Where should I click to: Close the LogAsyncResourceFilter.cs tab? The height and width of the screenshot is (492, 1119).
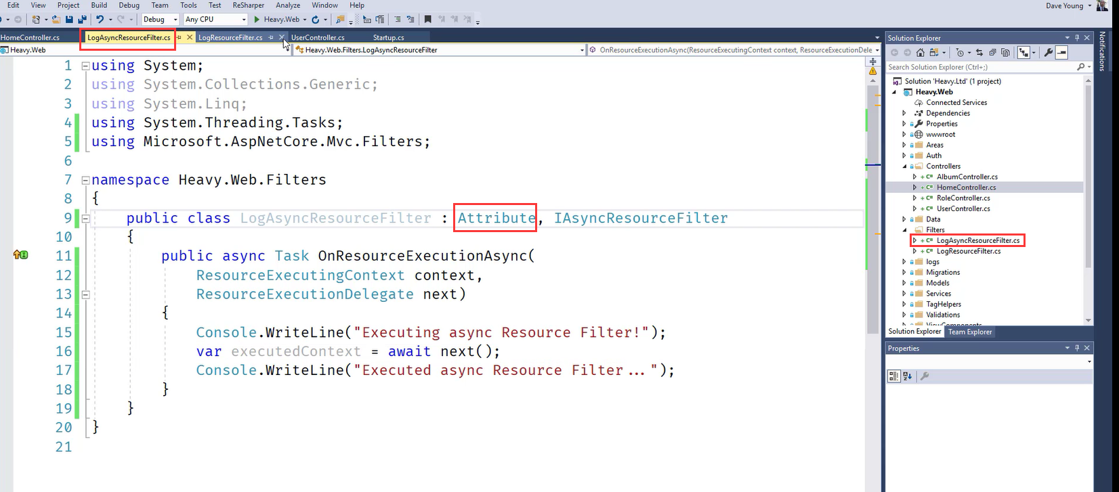[190, 37]
